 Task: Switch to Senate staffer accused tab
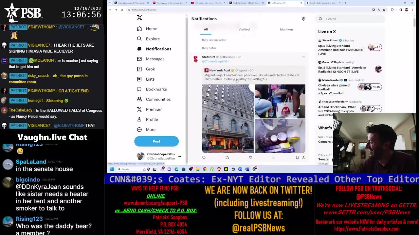pyautogui.click(x=322, y=3)
